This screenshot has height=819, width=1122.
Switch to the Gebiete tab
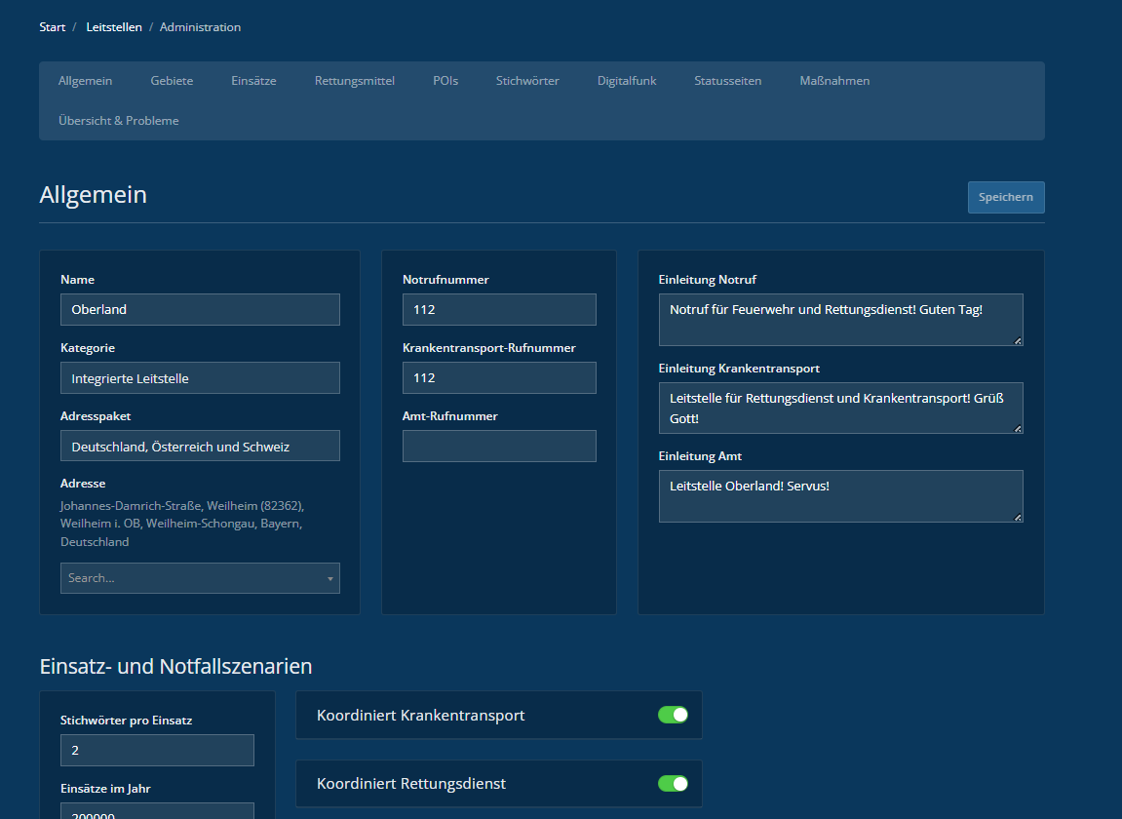(172, 81)
